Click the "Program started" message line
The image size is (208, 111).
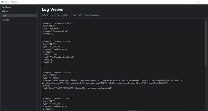pos(55,31)
